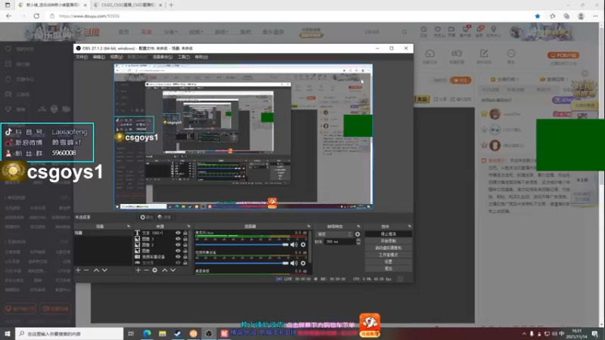The height and width of the screenshot is (340, 605).
Task: Click the favorites star in address bar
Action: click(538, 16)
